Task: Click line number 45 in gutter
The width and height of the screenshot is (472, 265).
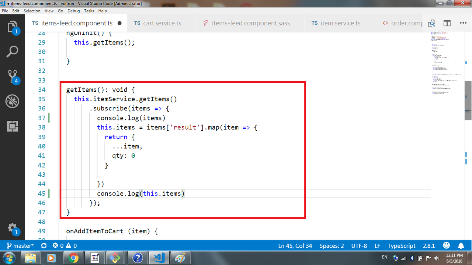Action: click(x=41, y=193)
